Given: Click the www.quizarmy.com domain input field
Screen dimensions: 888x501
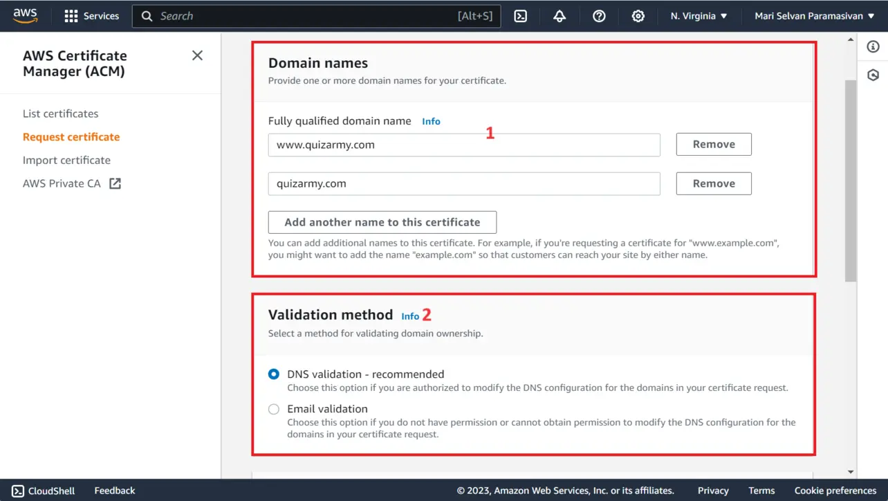Looking at the screenshot, I should click(x=464, y=145).
